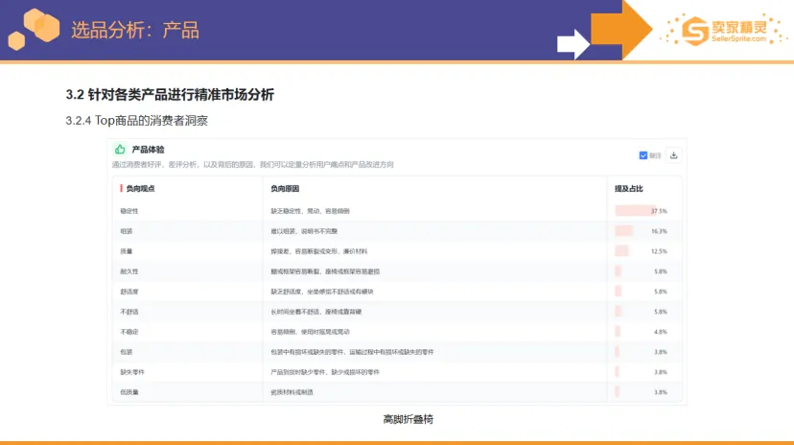Select the 舒适度 row label
The image size is (794, 445).
(x=129, y=292)
